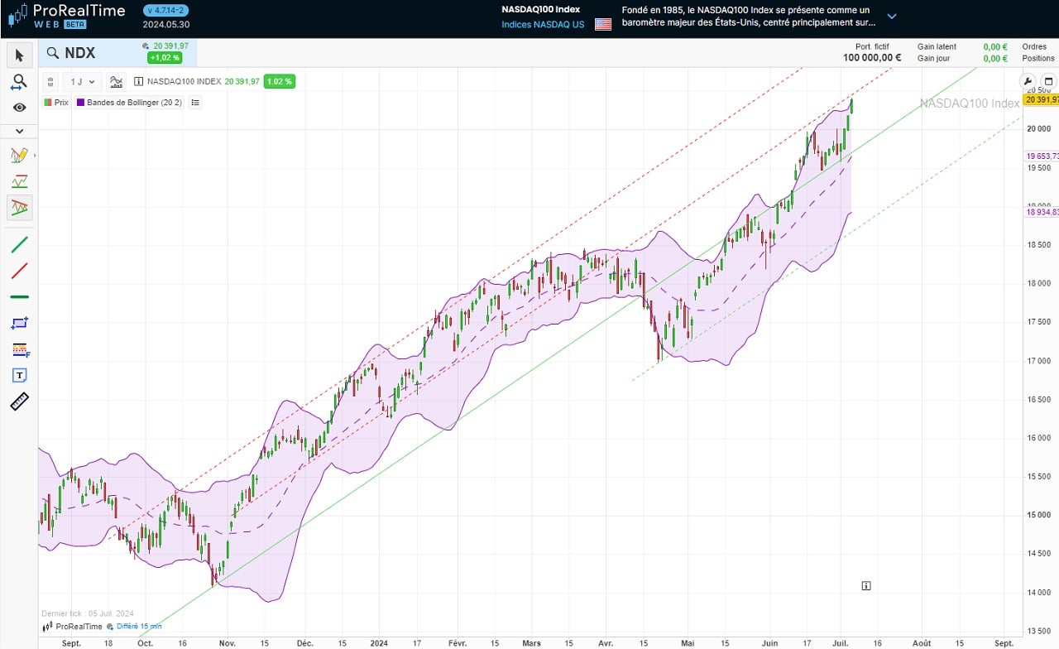This screenshot has width=1059, height=649.
Task: Open Bandes de Bollinger (20 2) settings
Action: (x=134, y=103)
